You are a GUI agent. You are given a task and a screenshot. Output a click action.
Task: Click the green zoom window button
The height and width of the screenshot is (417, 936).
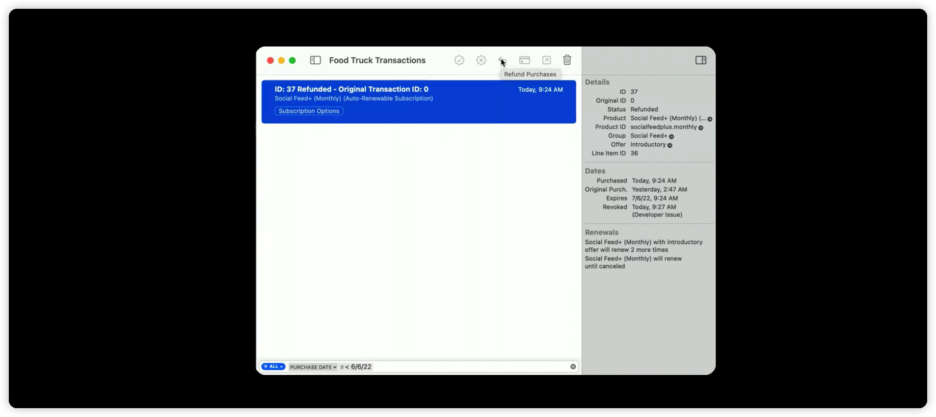tap(293, 60)
